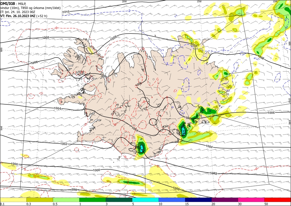This screenshot has height=206, width=291.
Task: Click the '1010' isobar label
Action: click(x=66, y=12)
